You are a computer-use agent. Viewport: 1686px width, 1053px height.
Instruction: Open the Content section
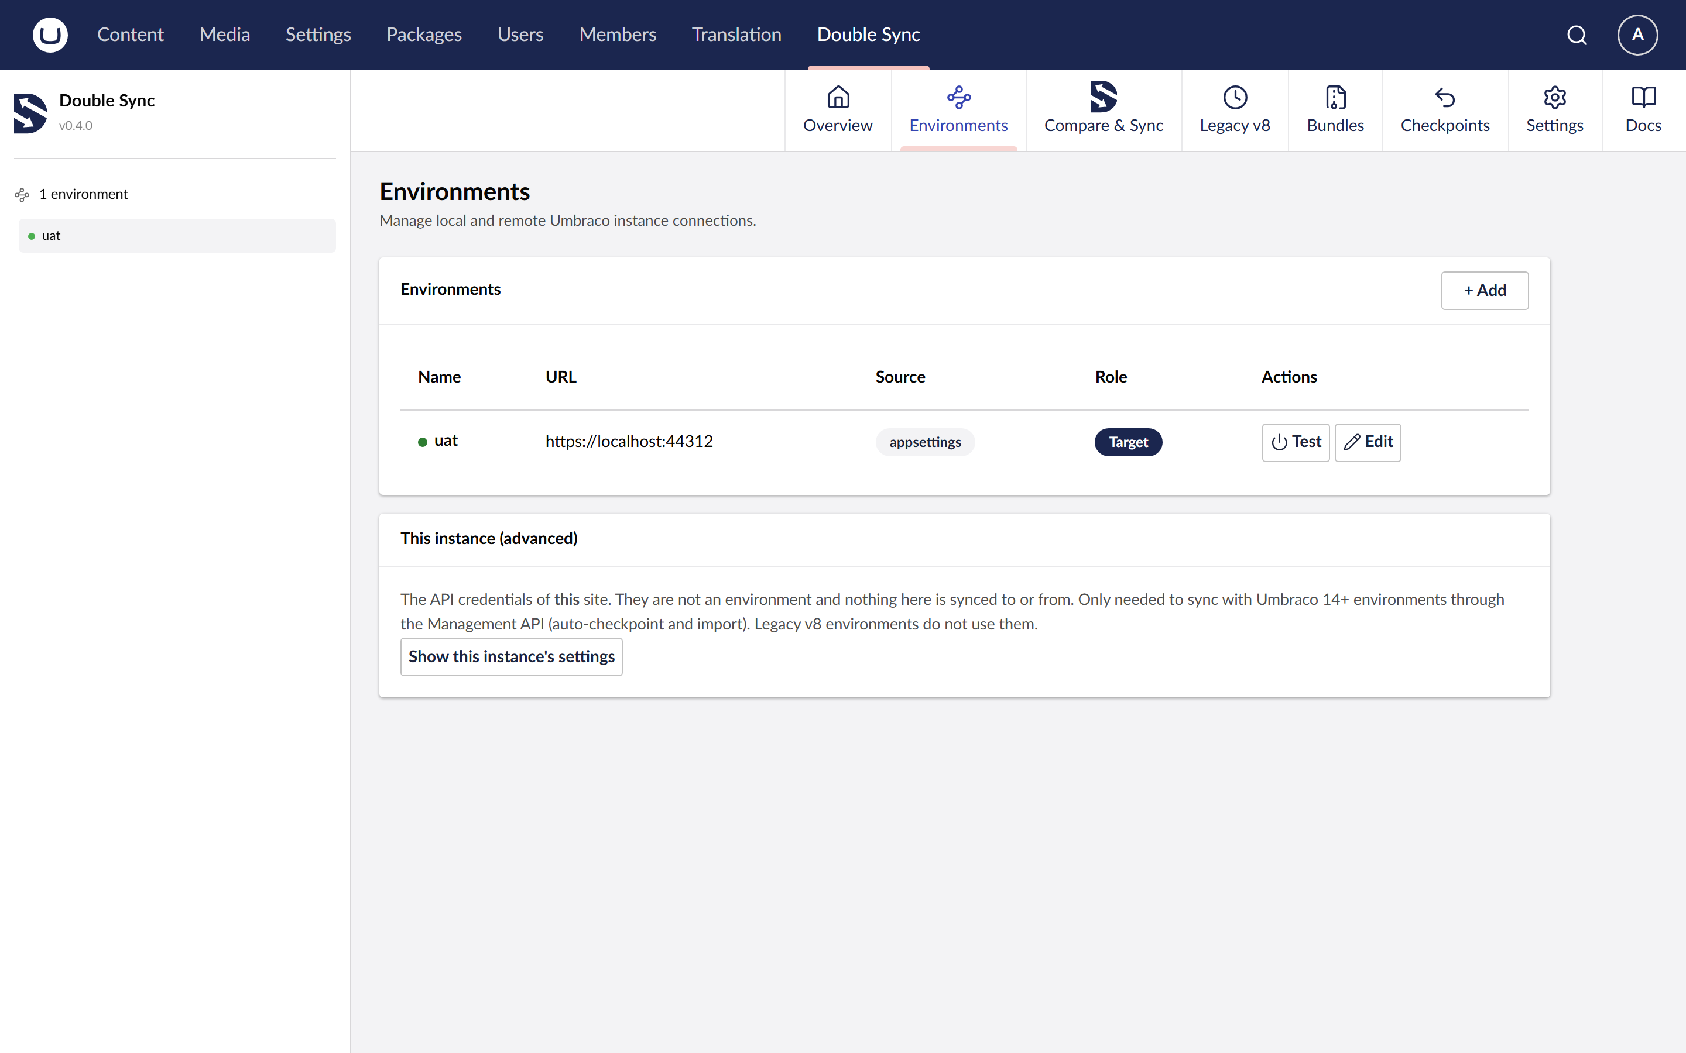tap(131, 35)
